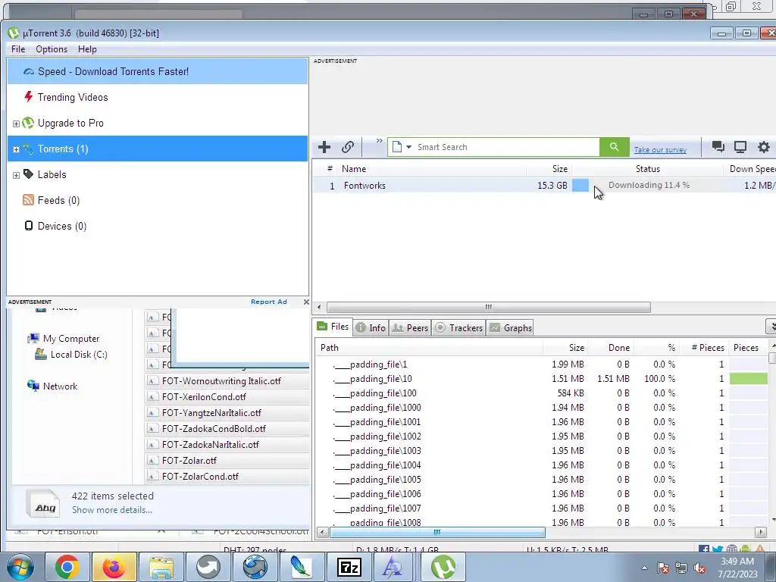Click the network tray icon
776x582 pixels.
[681, 568]
